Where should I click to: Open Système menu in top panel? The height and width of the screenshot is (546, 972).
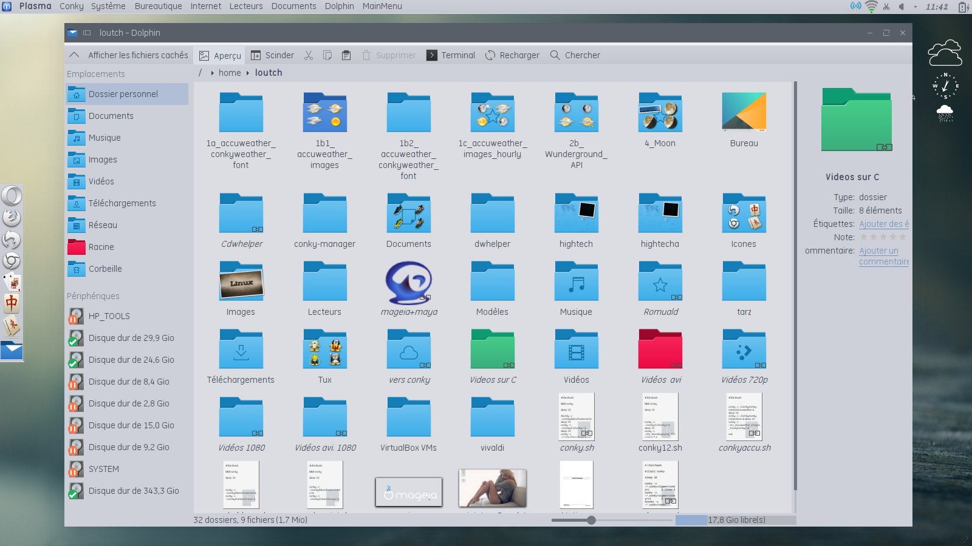[108, 6]
